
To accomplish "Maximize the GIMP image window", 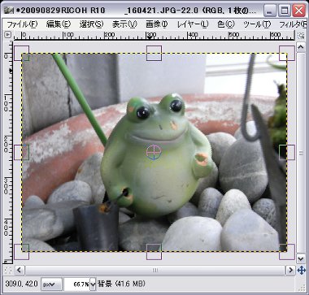I will (284, 11).
